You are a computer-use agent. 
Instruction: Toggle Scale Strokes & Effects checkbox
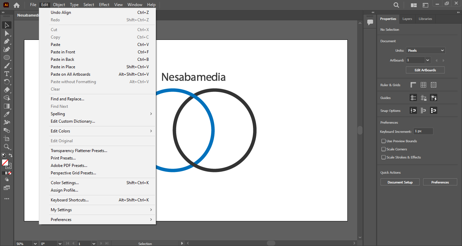[x=384, y=157]
